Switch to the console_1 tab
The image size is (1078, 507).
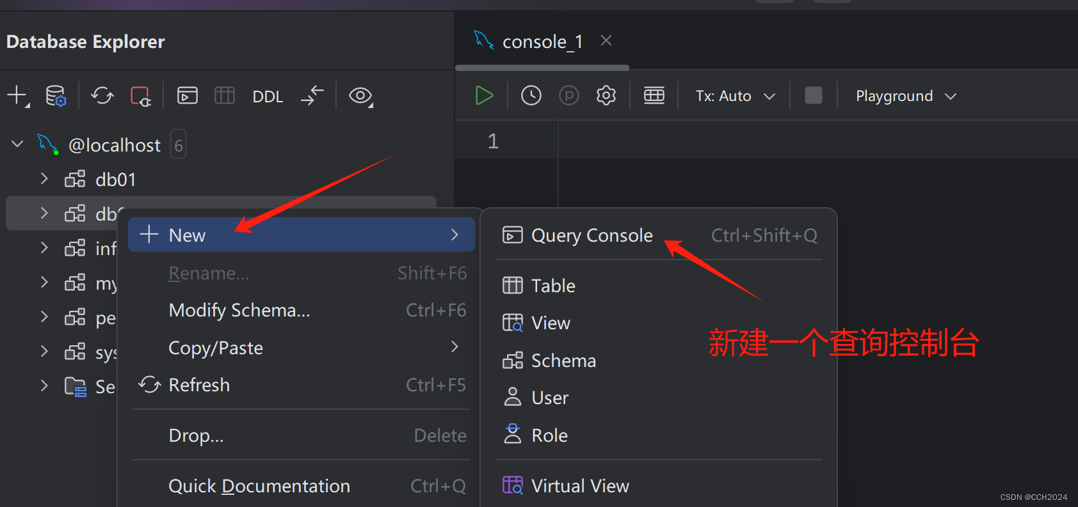coord(542,41)
